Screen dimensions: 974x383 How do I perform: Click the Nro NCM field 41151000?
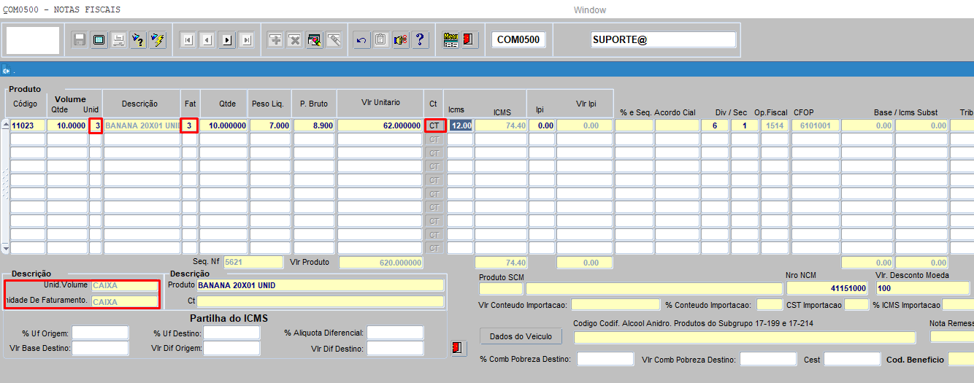pyautogui.click(x=828, y=288)
